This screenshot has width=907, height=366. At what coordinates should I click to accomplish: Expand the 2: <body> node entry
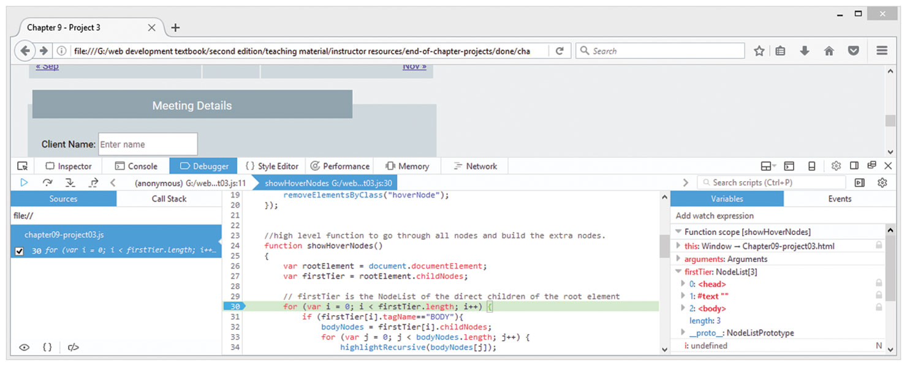pyautogui.click(x=684, y=308)
